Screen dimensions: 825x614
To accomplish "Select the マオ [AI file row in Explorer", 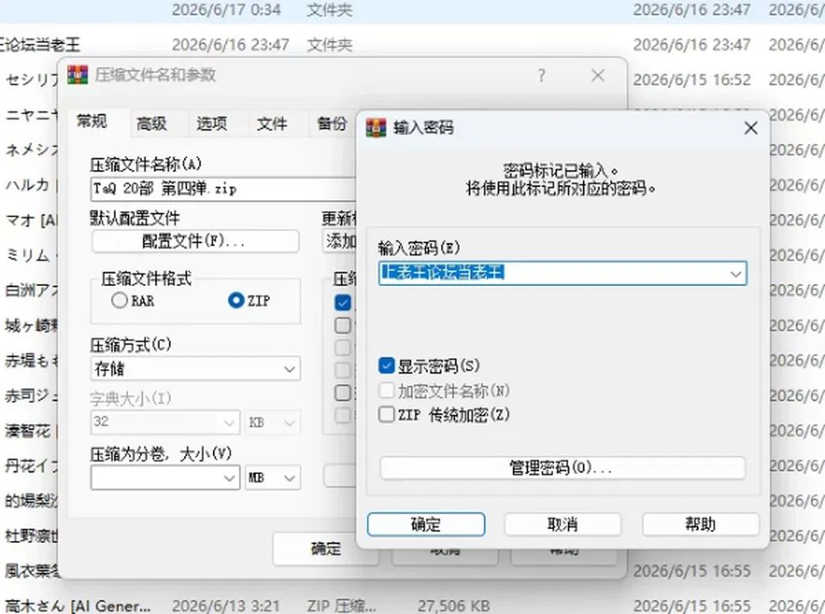I will (31, 220).
